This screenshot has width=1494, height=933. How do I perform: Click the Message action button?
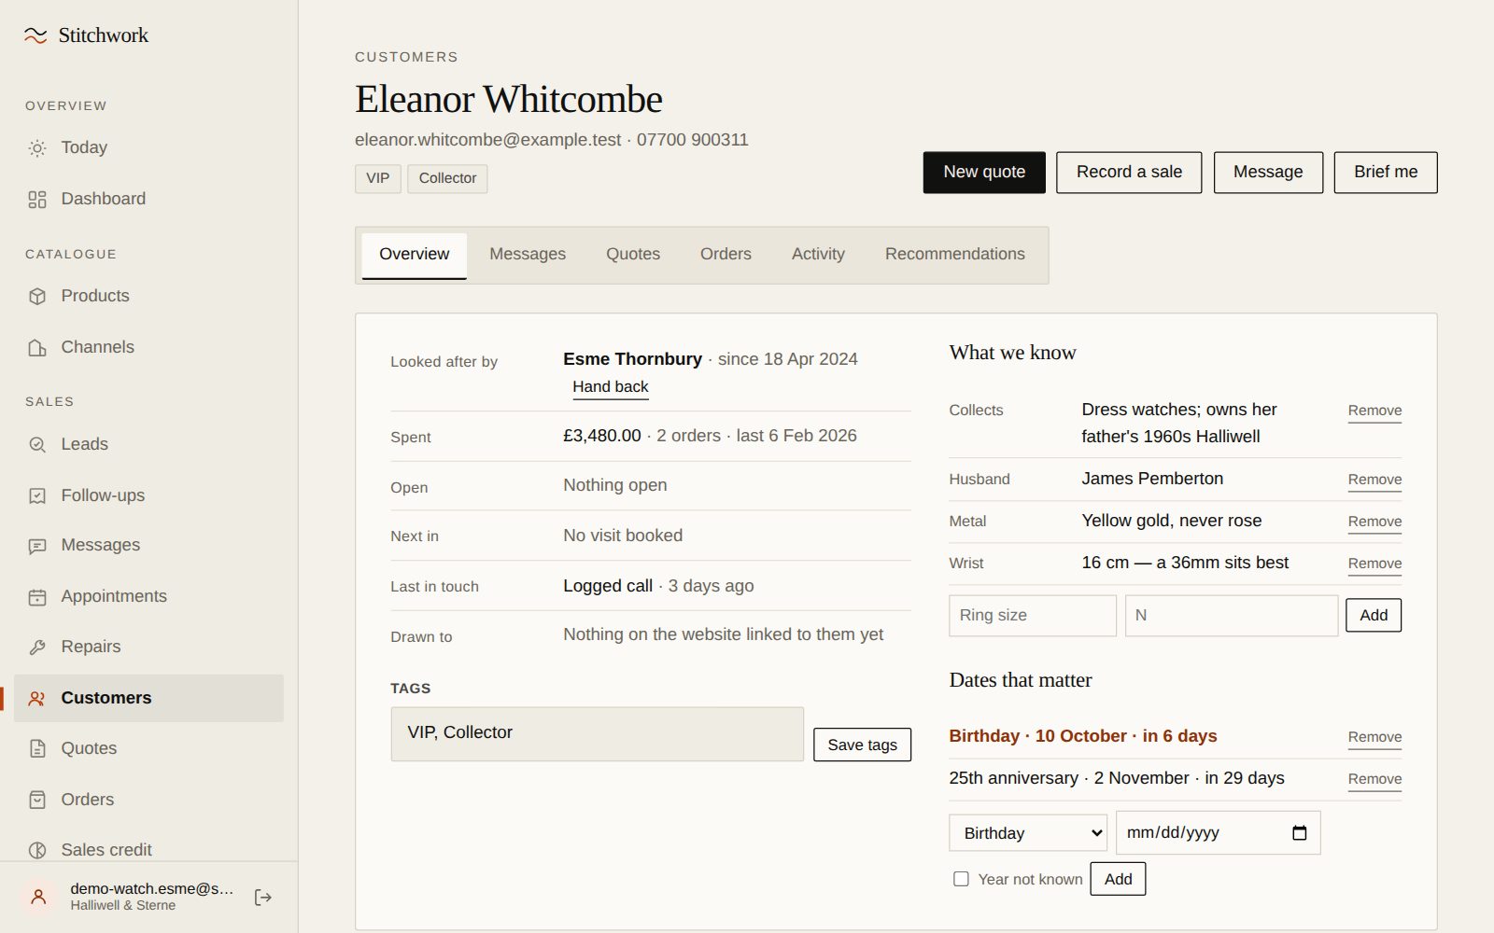(x=1268, y=173)
